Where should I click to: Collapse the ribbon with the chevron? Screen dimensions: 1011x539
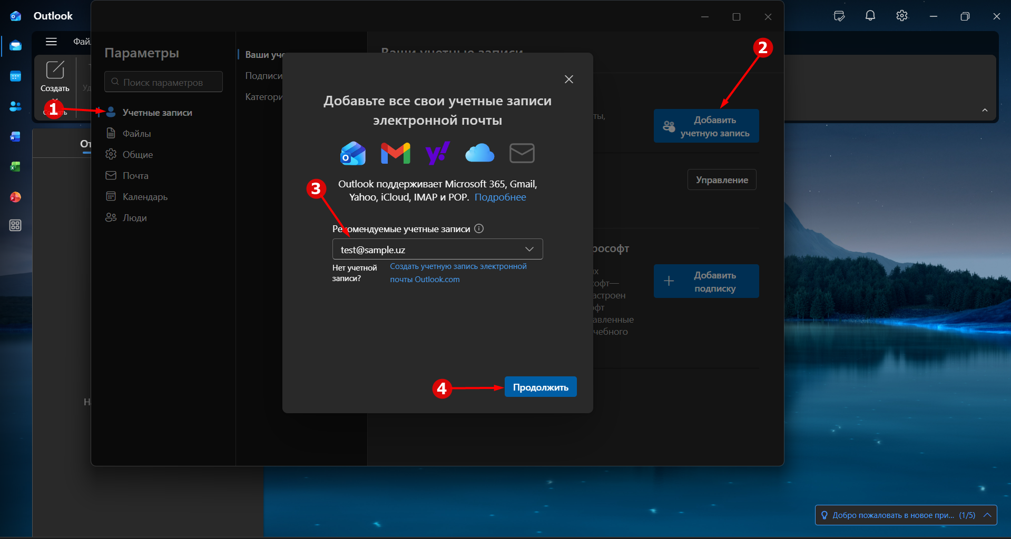tap(985, 110)
